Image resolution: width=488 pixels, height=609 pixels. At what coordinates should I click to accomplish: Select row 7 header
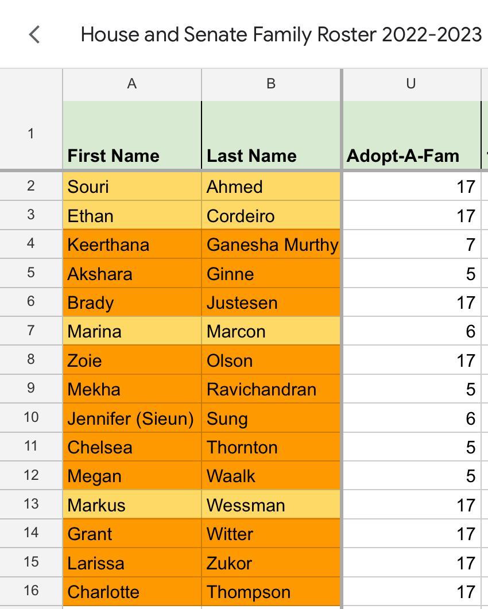31,331
